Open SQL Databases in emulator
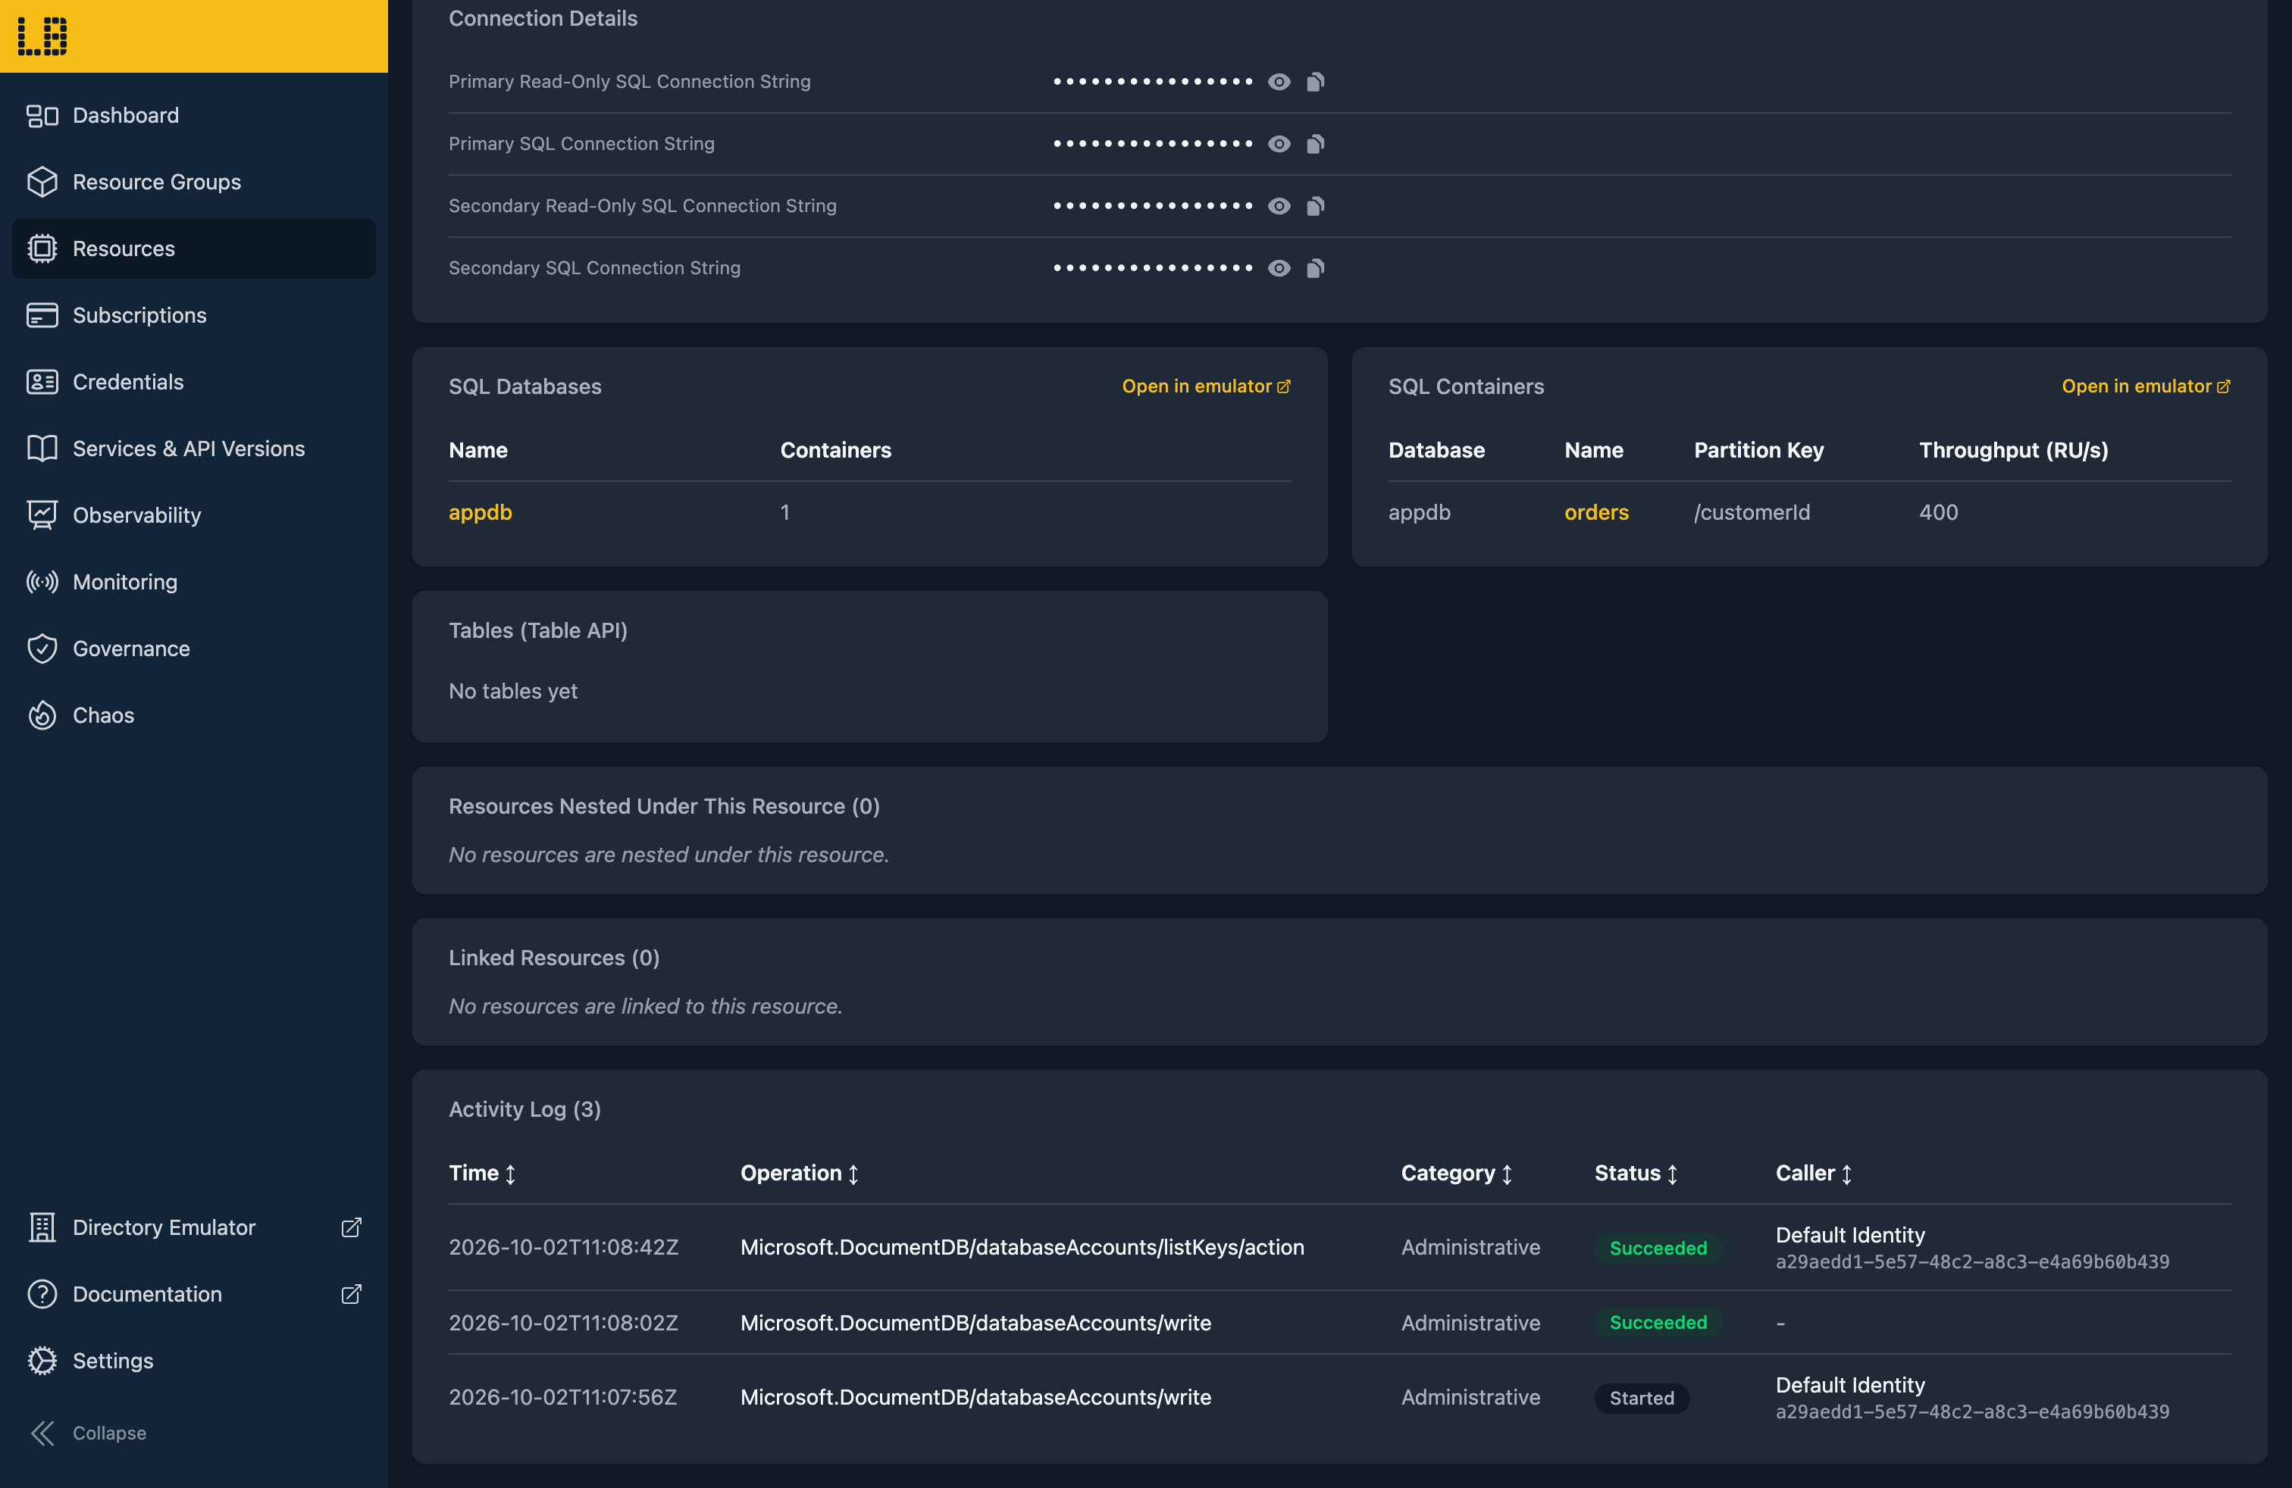 click(1206, 386)
